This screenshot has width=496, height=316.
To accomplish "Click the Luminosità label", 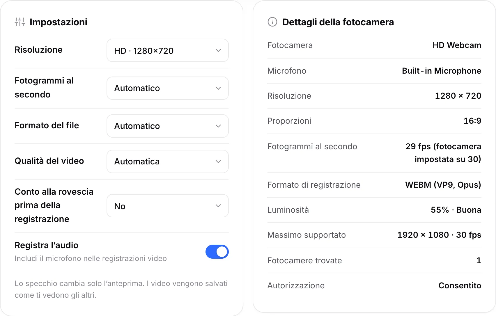I will (288, 210).
